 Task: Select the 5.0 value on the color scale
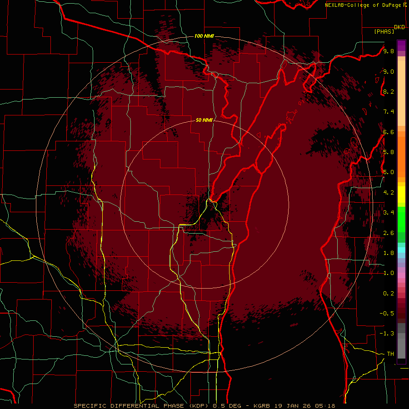click(389, 172)
